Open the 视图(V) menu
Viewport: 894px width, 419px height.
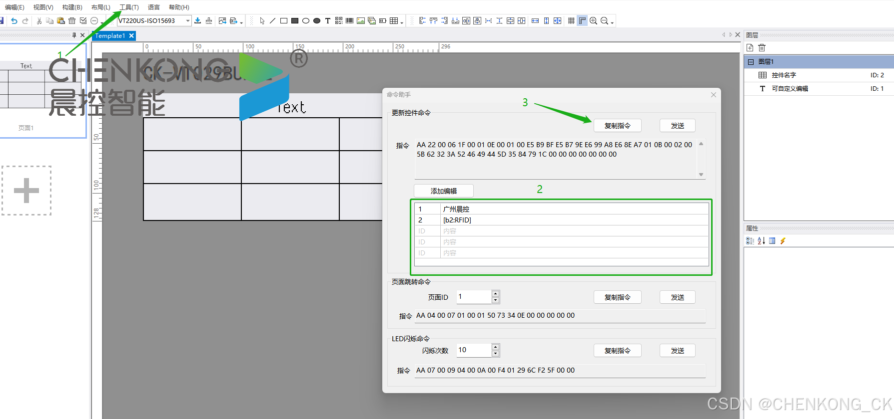43,7
